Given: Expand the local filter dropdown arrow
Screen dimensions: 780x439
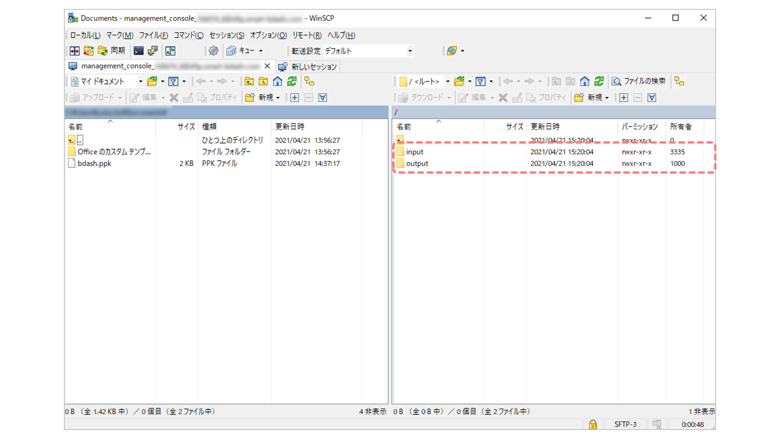Looking at the screenshot, I should coord(184,82).
